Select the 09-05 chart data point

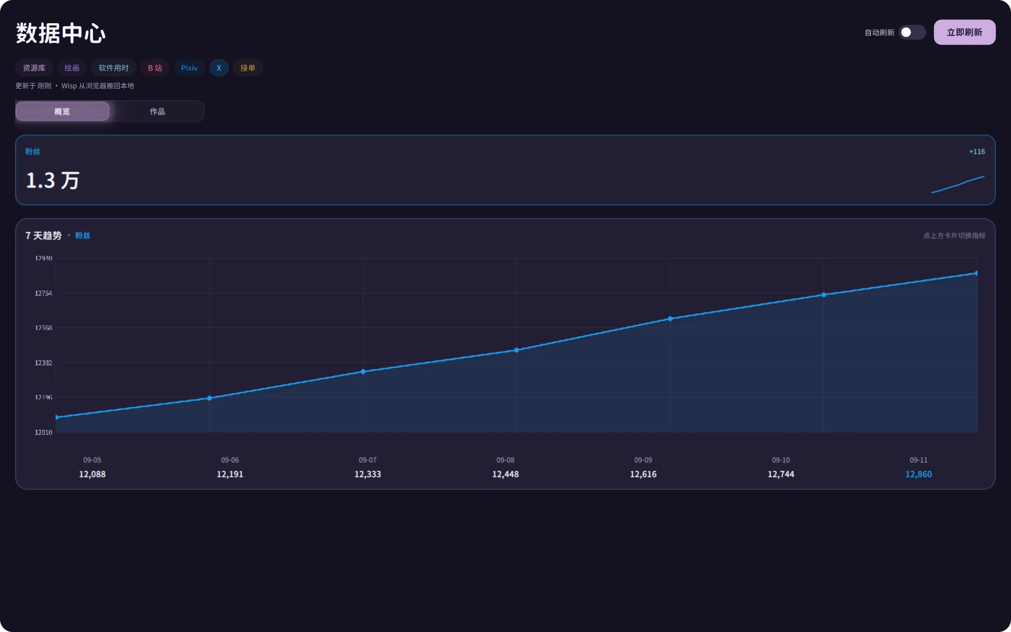coord(57,417)
